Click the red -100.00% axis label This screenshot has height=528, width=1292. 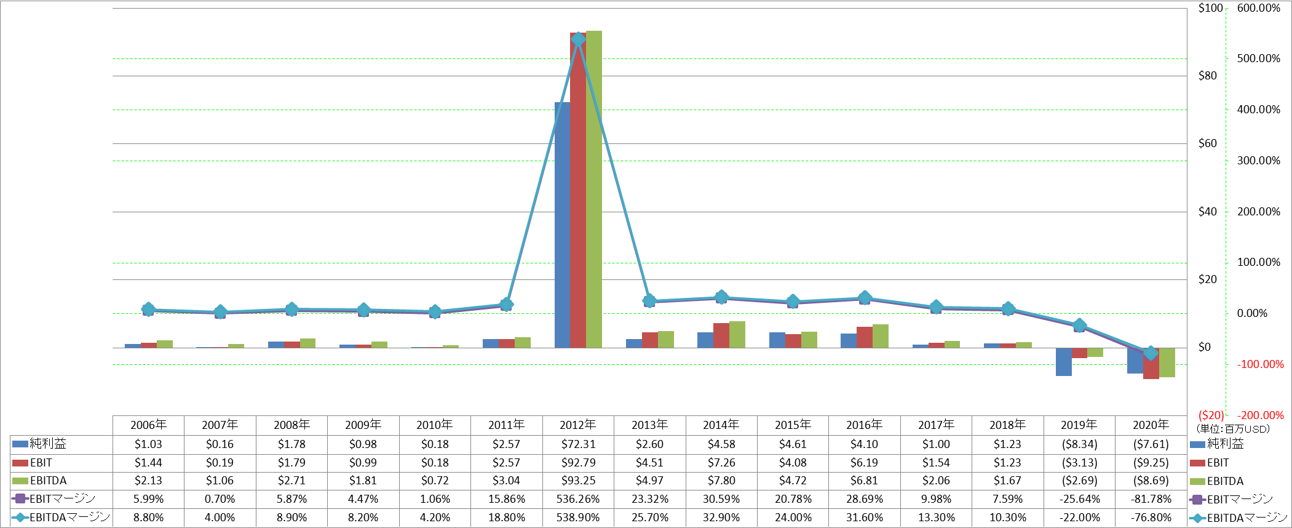[1261, 364]
